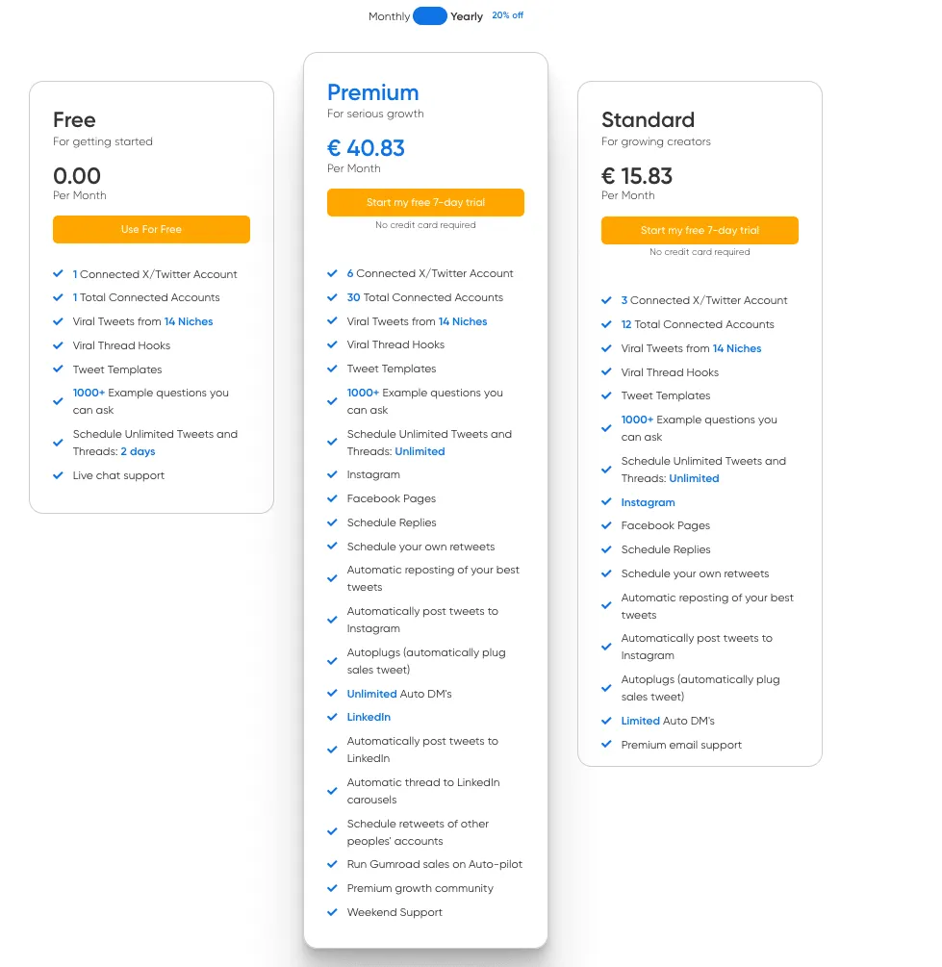Click checkmark next to Unlimited Auto DM's
Image resolution: width=942 pixels, height=967 pixels.
point(333,694)
